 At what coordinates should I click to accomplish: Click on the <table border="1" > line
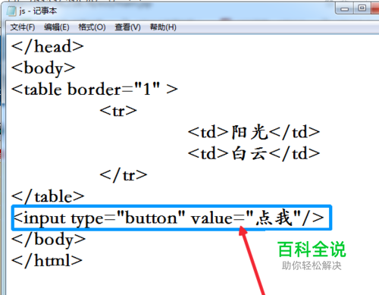tap(95, 89)
